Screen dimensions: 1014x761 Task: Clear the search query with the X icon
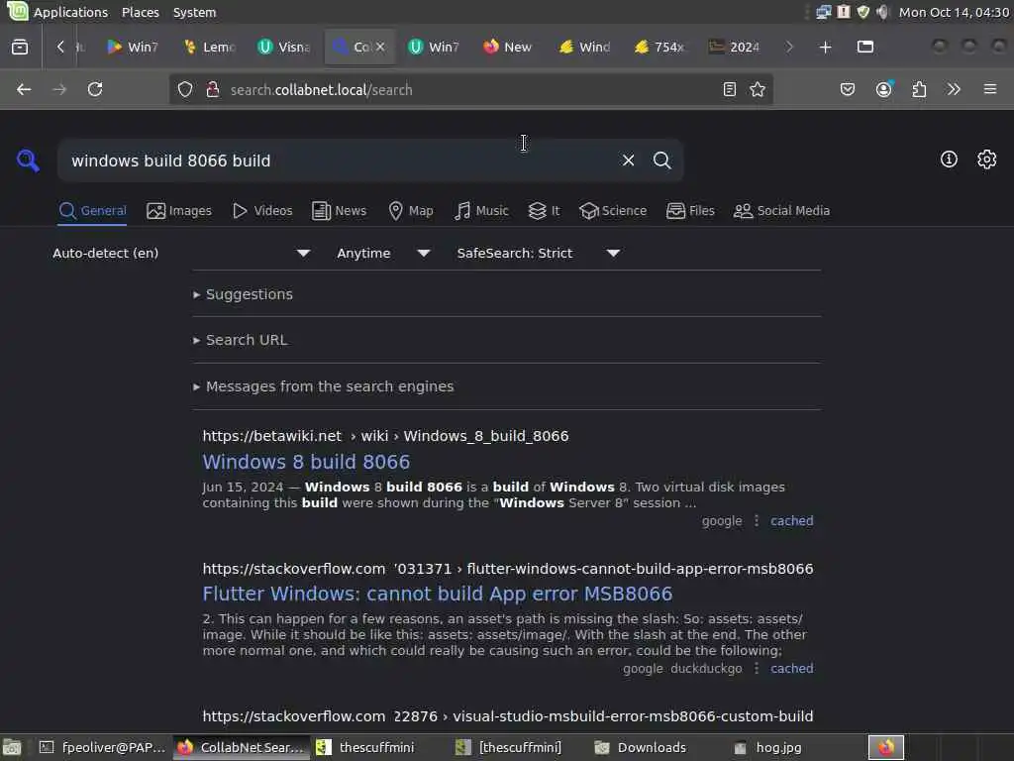[628, 160]
